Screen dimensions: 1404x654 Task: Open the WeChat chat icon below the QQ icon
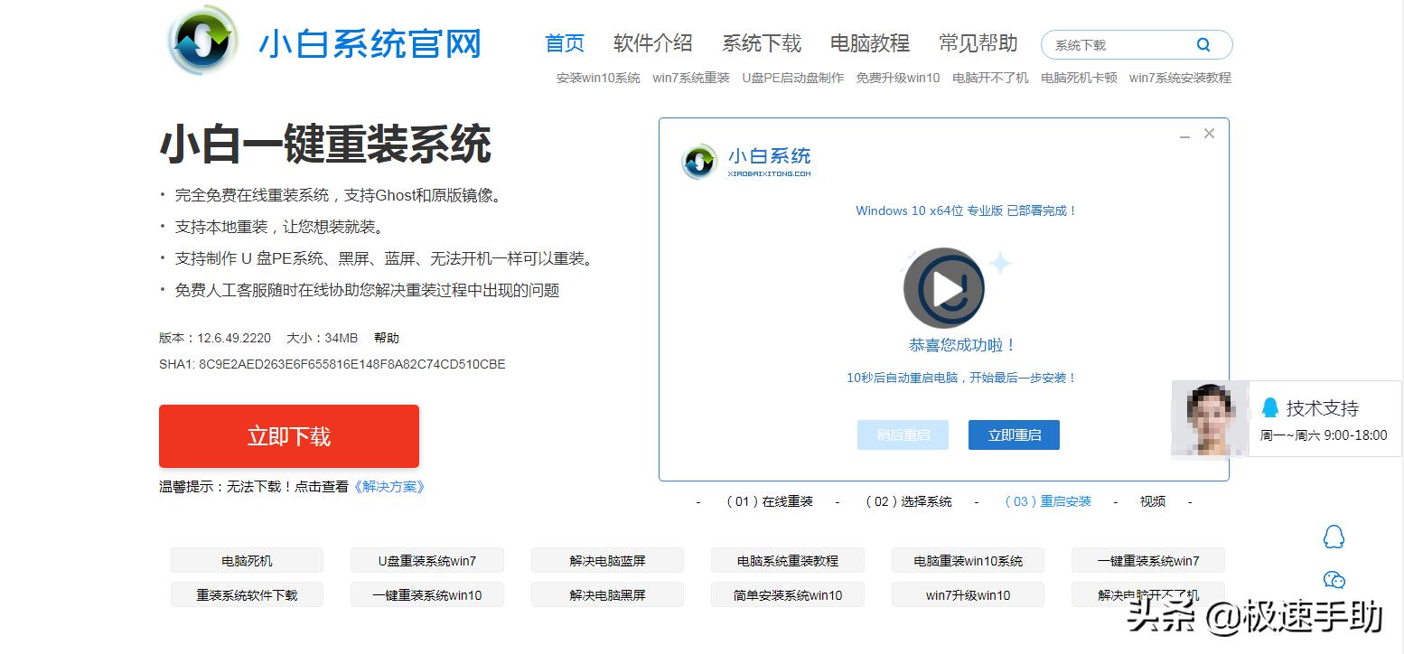pos(1335,580)
